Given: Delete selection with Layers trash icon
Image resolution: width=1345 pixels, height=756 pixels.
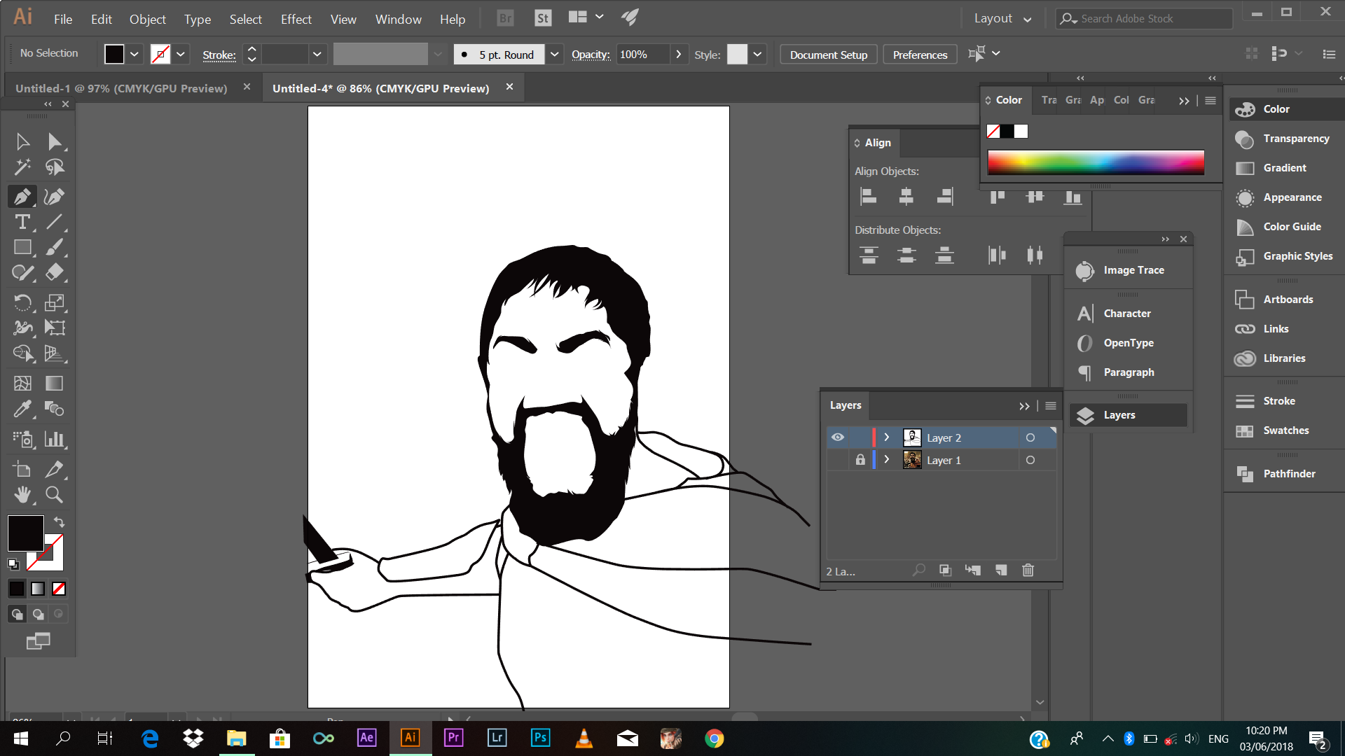Looking at the screenshot, I should (x=1028, y=570).
